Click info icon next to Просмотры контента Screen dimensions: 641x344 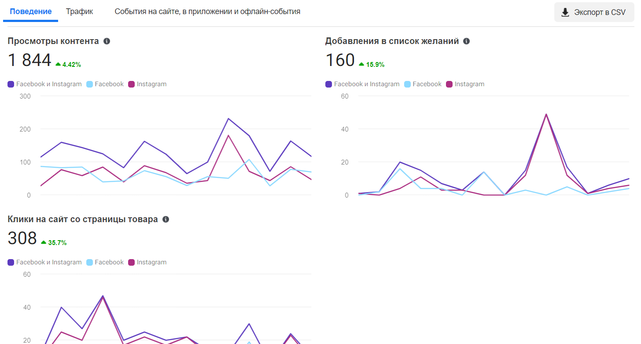click(107, 41)
